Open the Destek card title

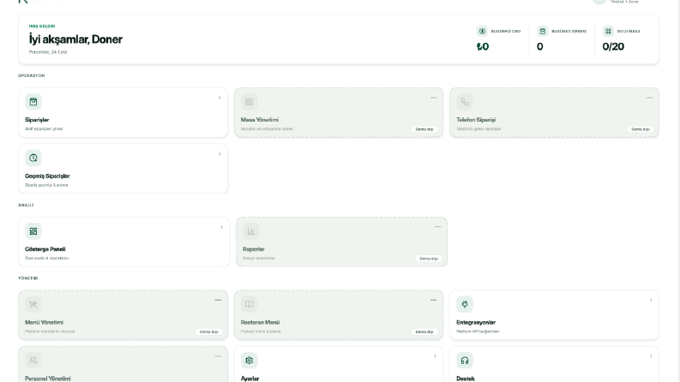[466, 379]
